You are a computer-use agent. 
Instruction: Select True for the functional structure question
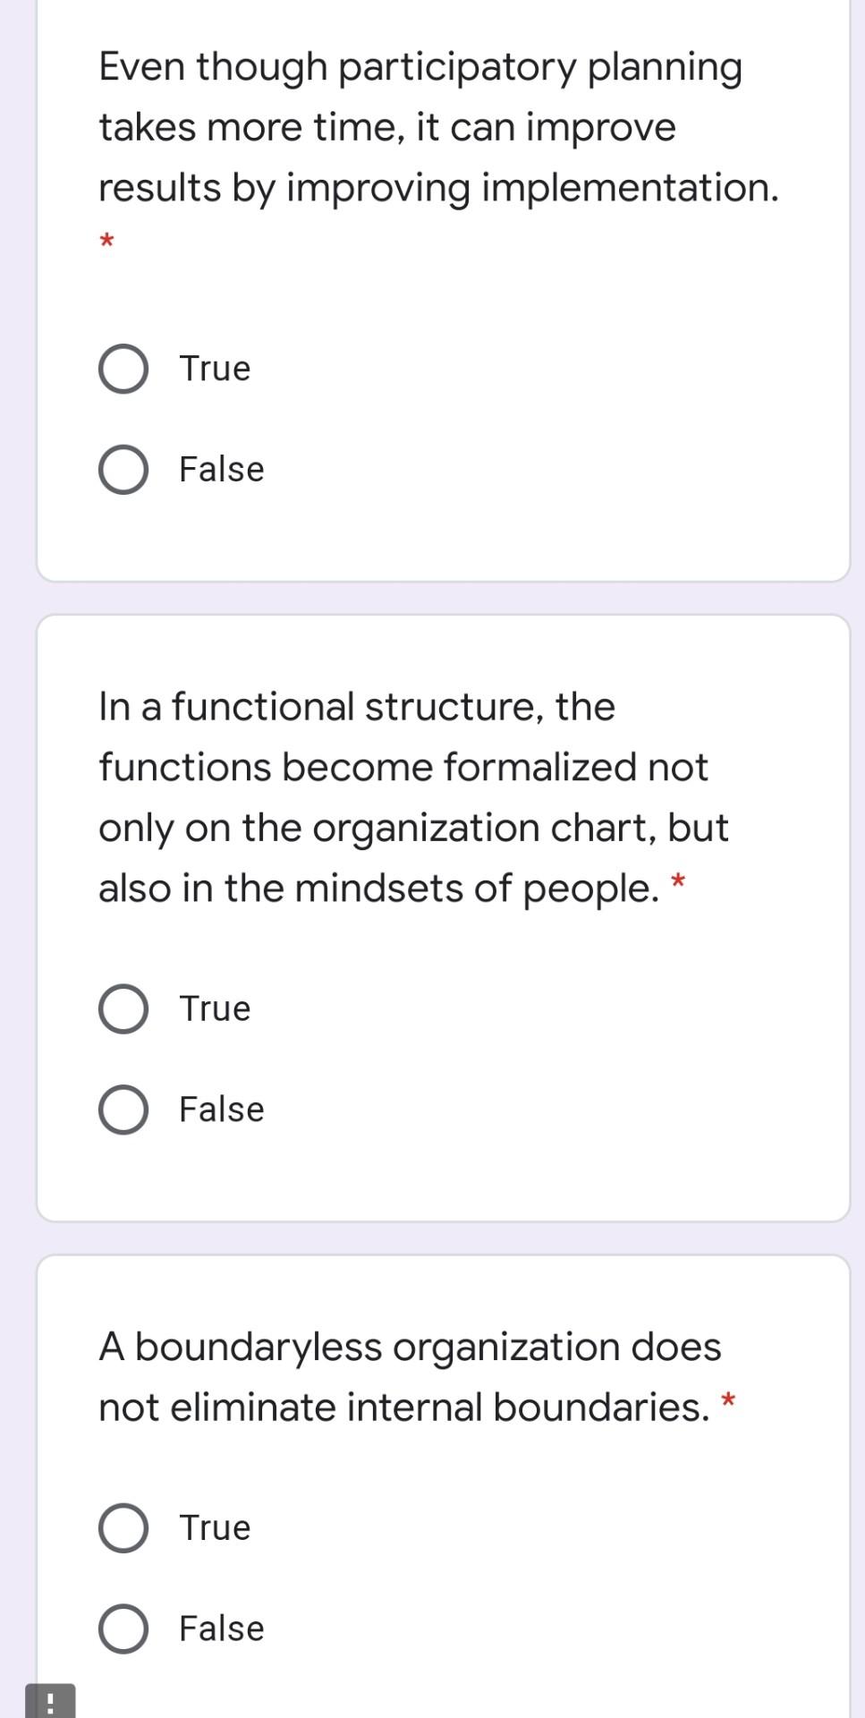[x=123, y=1009]
